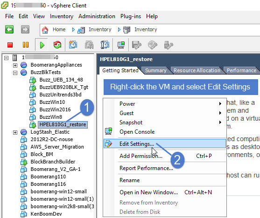This screenshot has width=260, height=218.
Task: Click the vSphere Client title bar logo
Action: [x=5, y=5]
